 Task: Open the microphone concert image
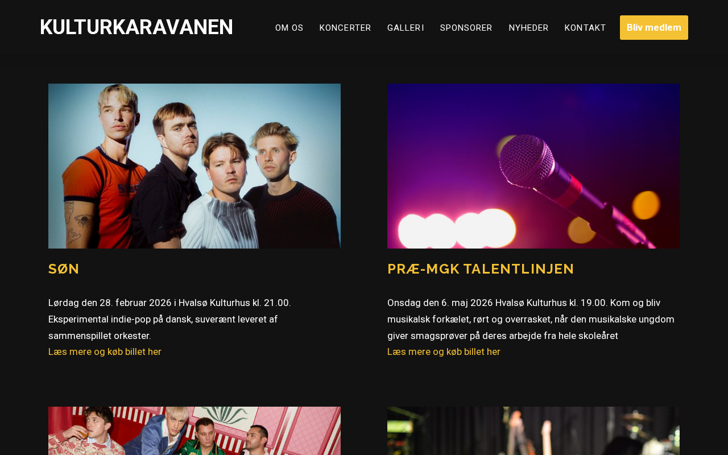533,166
